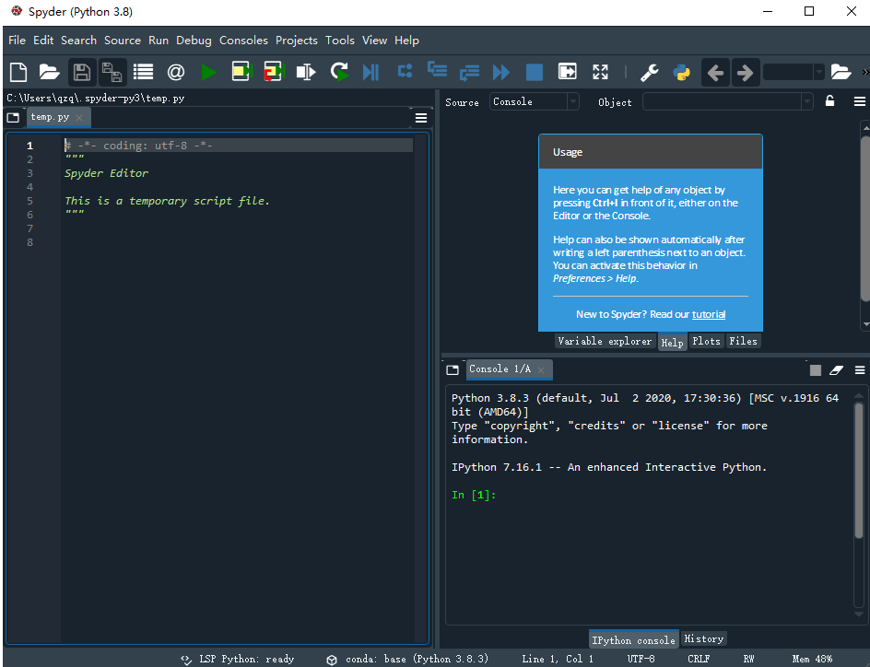Click the Object input field

click(723, 101)
